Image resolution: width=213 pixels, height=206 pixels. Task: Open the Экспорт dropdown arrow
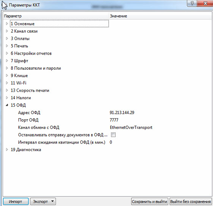pos(53,201)
